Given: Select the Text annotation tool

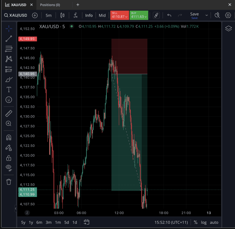Looking at the screenshot, I should (9, 90).
